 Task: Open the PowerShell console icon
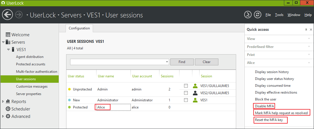click(248, 15)
